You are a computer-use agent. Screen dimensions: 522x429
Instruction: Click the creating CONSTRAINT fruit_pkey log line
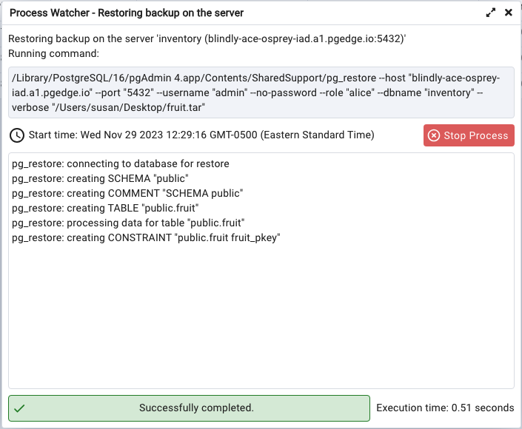(146, 237)
